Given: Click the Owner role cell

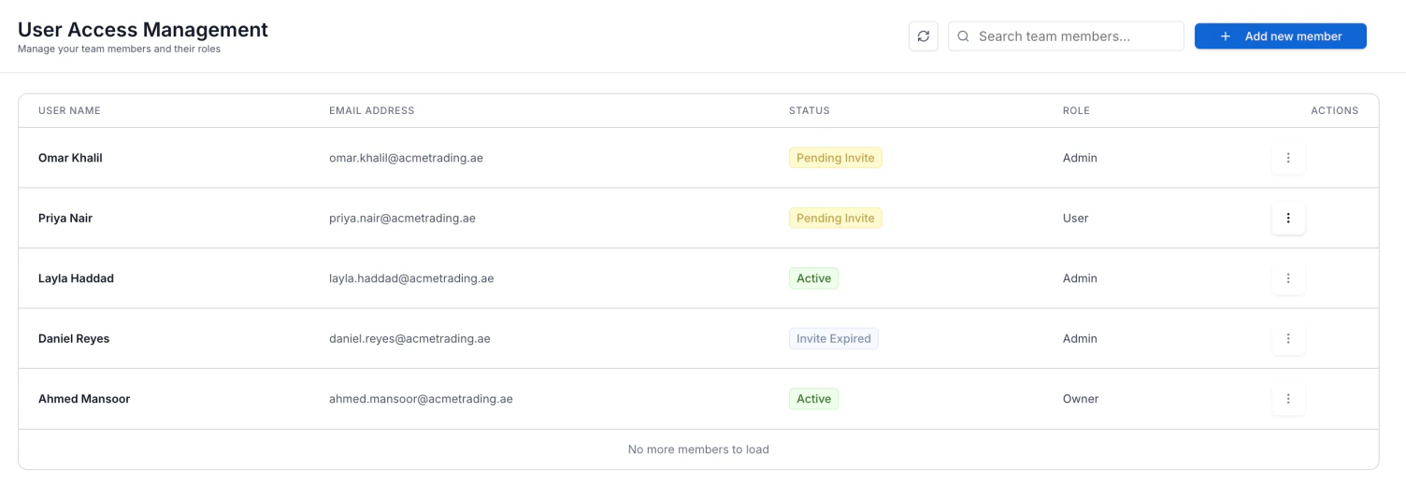Looking at the screenshot, I should pyautogui.click(x=1081, y=399).
